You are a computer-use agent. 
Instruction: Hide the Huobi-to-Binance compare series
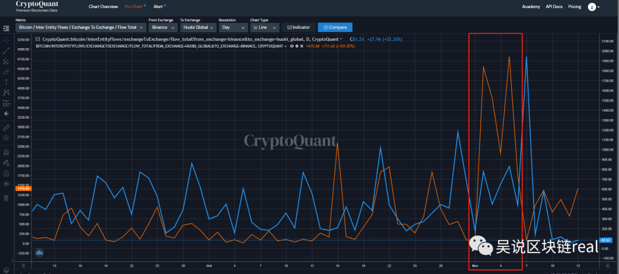point(292,46)
